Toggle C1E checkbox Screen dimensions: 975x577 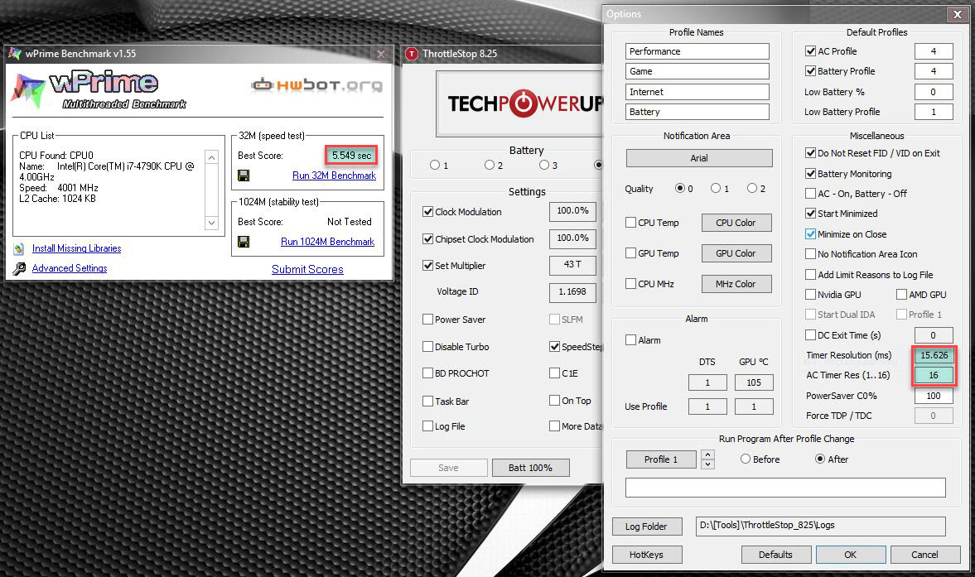555,373
